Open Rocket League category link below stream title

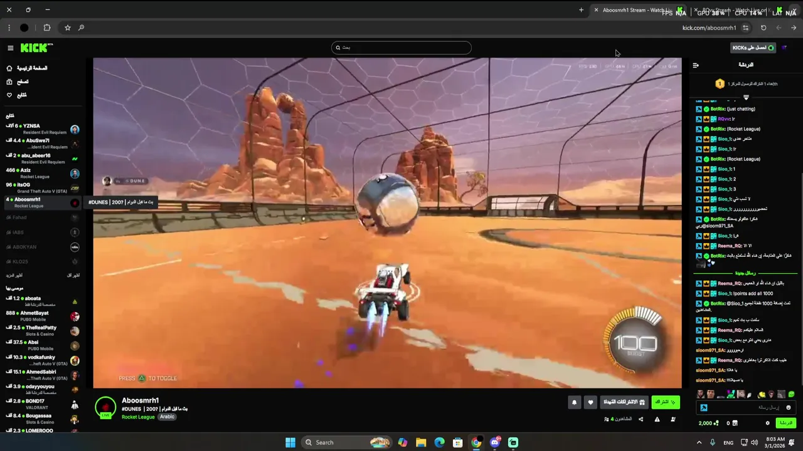[138, 417]
